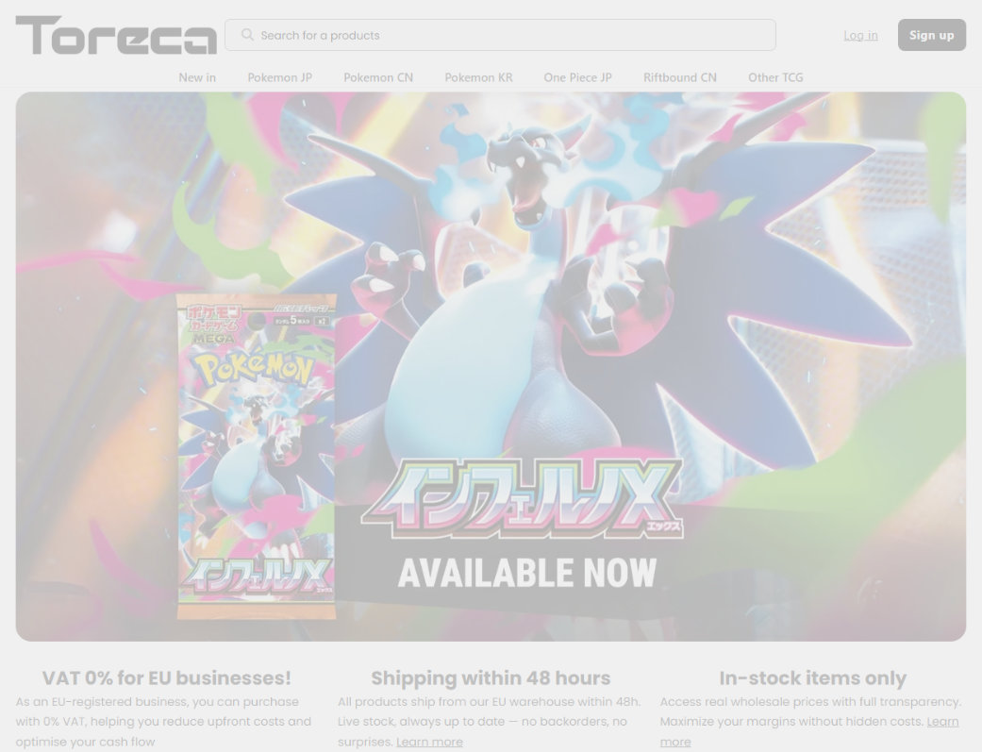Image resolution: width=982 pixels, height=752 pixels.
Task: Select the Pokemon CN menu item
Action: click(x=378, y=77)
